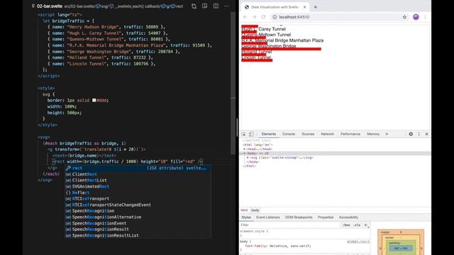The height and width of the screenshot is (255, 454).
Task: Open the DevTools customize three-dot menu
Action: tap(419, 134)
